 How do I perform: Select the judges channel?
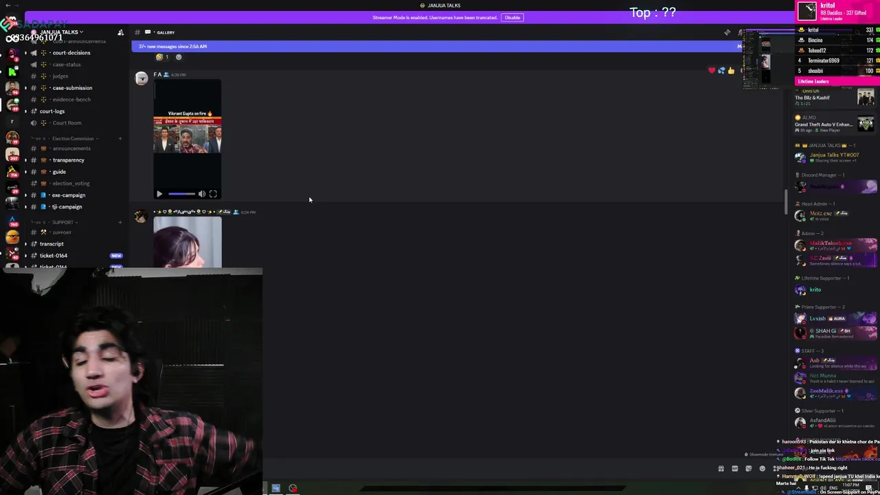[x=60, y=76]
